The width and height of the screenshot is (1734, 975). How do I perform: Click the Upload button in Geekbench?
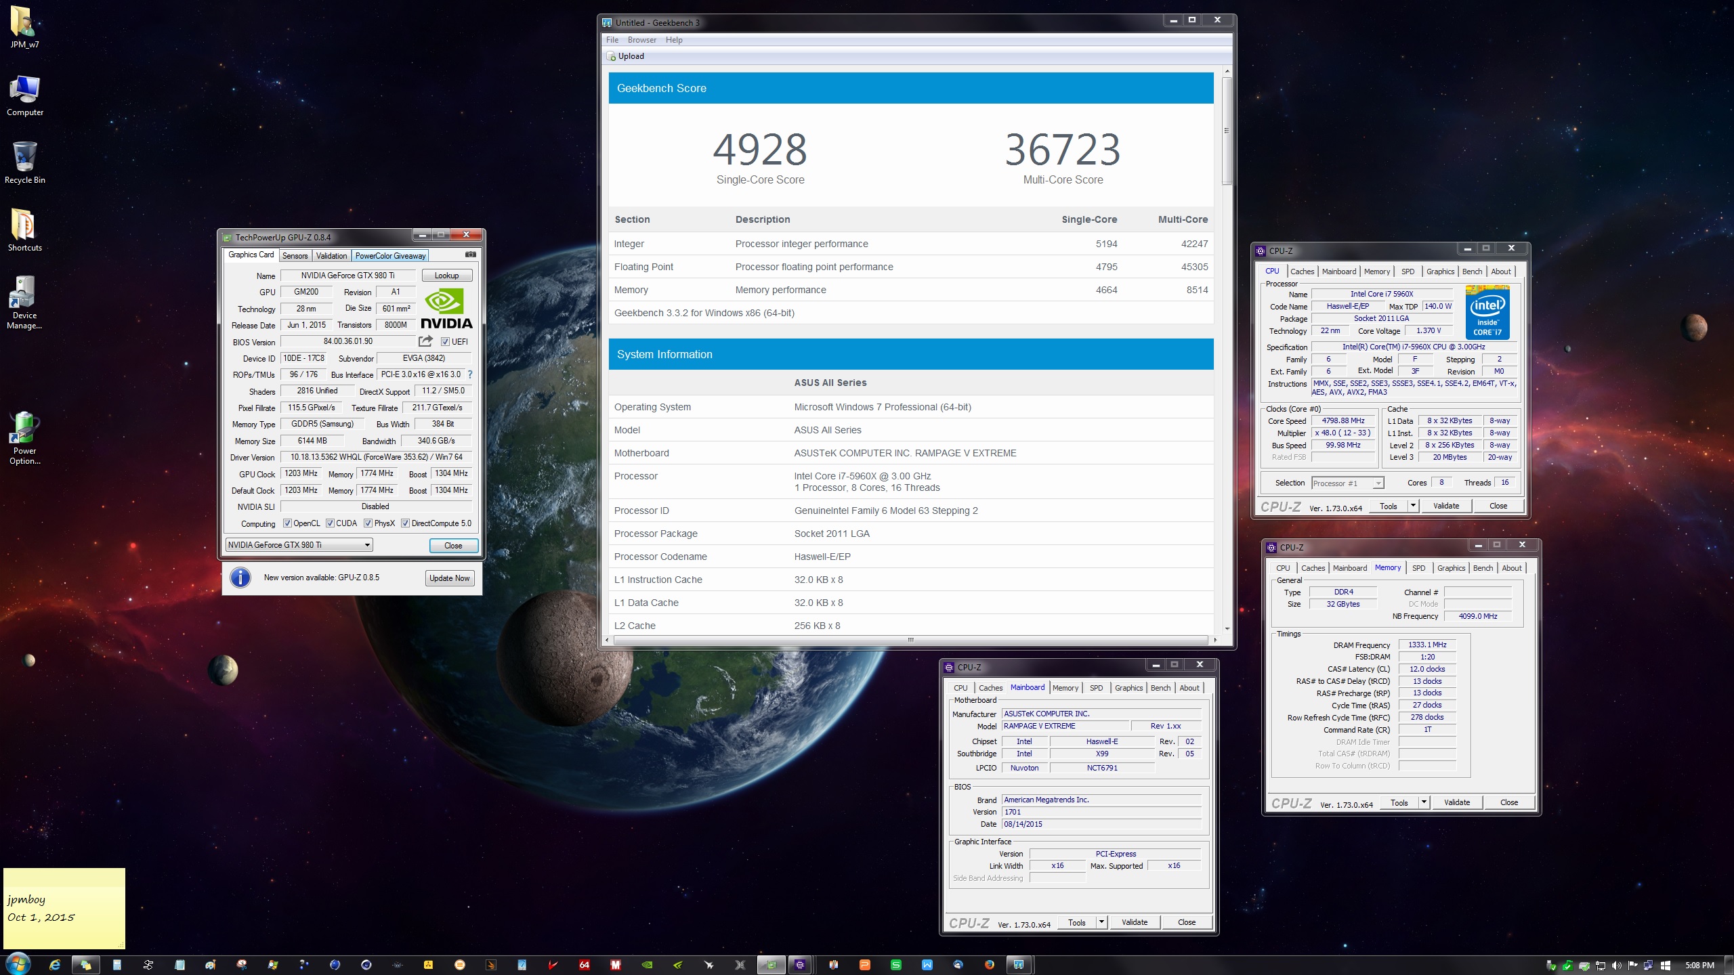625,56
